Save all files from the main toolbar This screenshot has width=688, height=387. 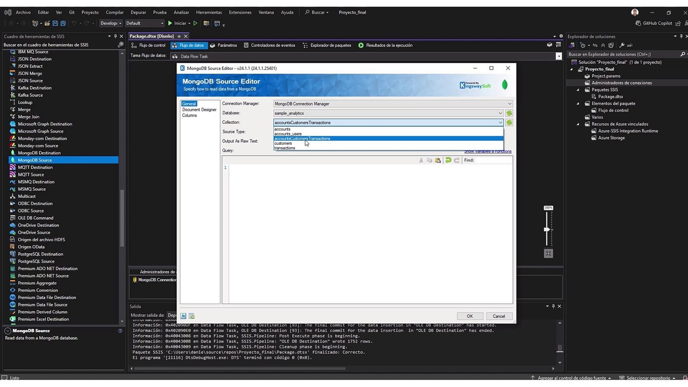pos(63,23)
